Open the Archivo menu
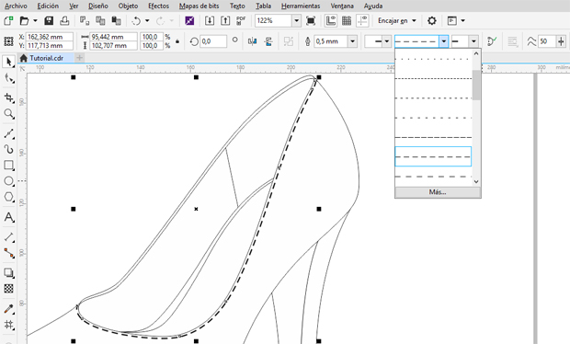570x344 pixels. [16, 6]
